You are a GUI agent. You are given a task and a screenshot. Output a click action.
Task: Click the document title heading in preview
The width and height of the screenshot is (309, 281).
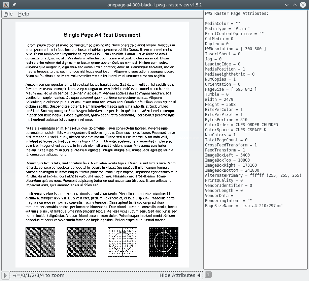click(102, 35)
